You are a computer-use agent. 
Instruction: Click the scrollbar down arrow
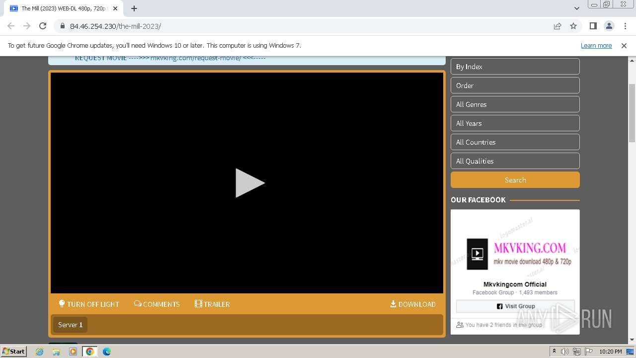632,340
